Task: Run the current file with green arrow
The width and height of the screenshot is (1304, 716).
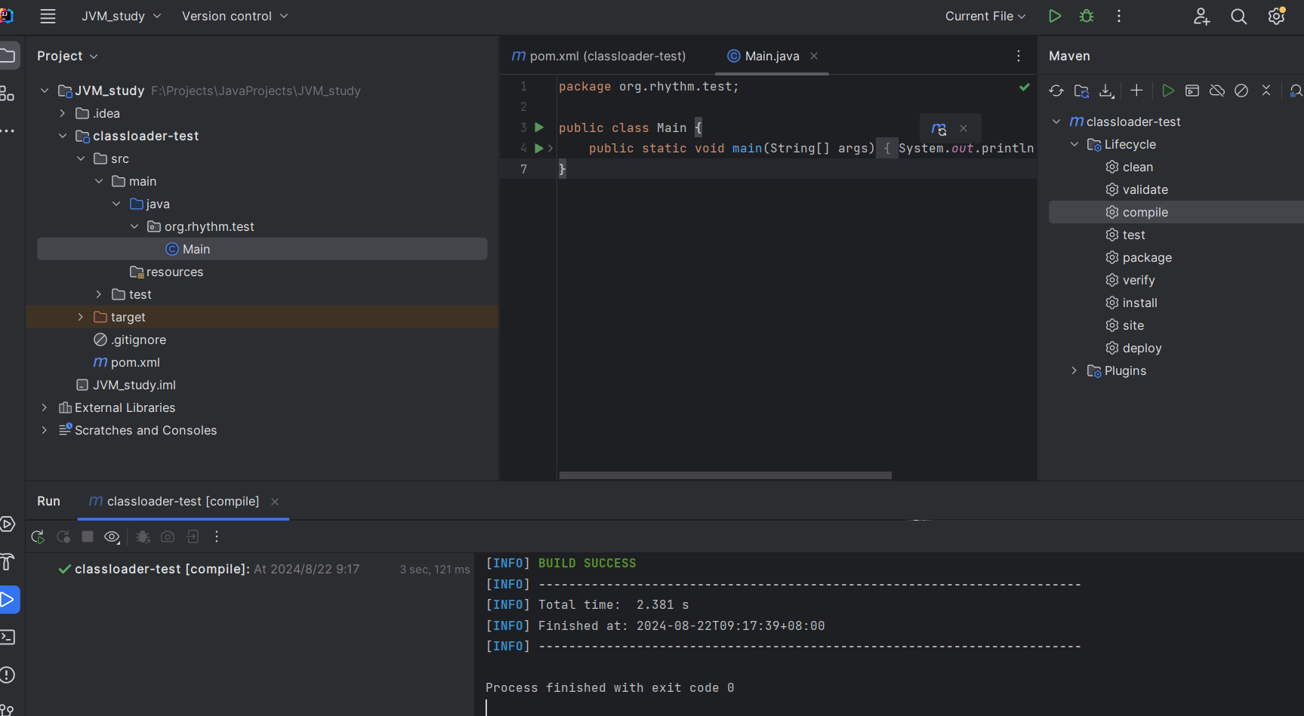Action: (x=1055, y=16)
